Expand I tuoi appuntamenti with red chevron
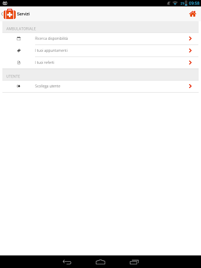 190,51
